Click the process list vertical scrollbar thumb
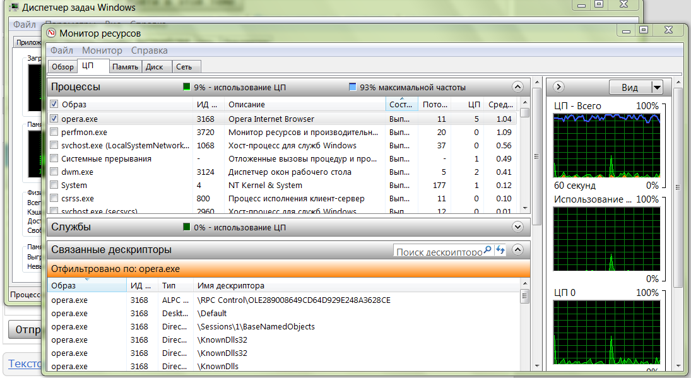 click(524, 113)
